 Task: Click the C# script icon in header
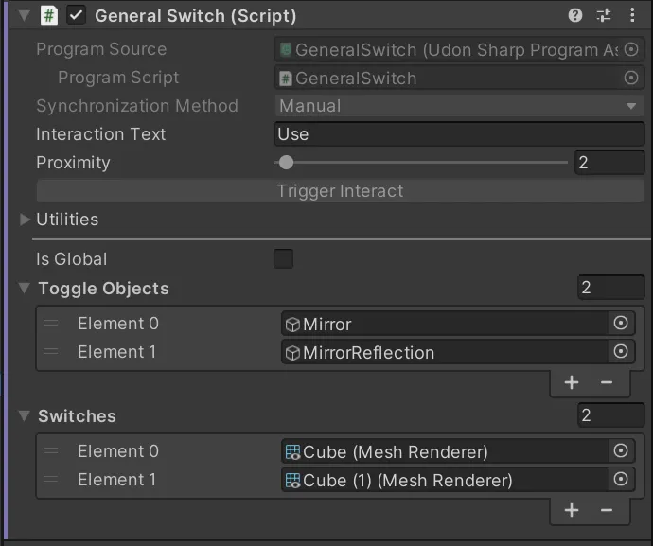point(48,16)
